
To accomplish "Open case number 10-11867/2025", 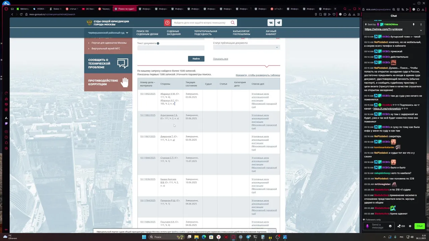I will [148, 137].
